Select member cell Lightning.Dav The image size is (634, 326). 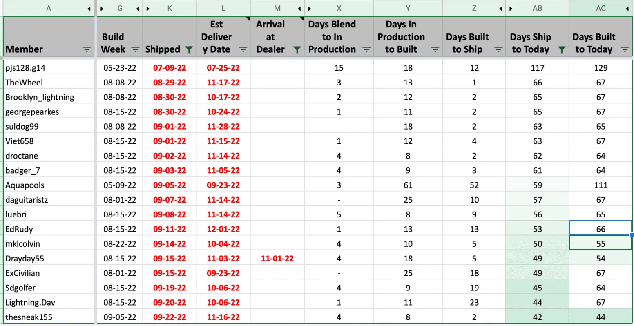pyautogui.click(x=49, y=303)
